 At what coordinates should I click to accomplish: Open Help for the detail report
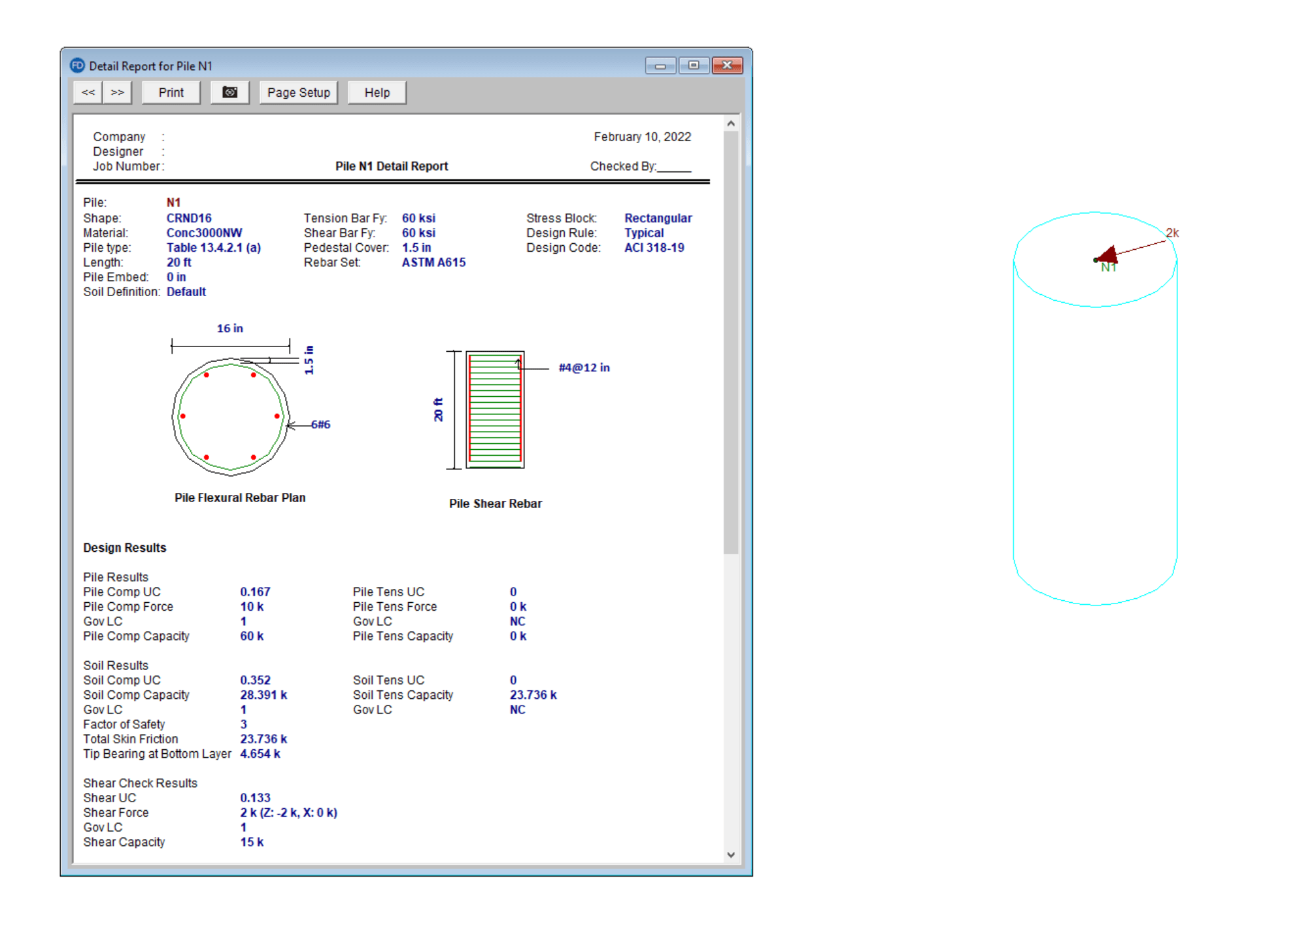(x=377, y=92)
